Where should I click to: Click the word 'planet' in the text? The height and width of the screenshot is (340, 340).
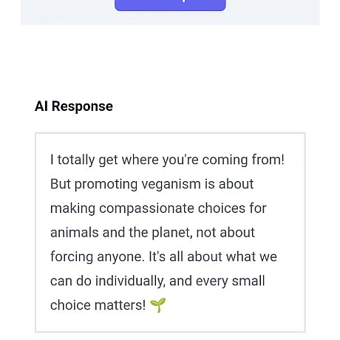[171, 233]
